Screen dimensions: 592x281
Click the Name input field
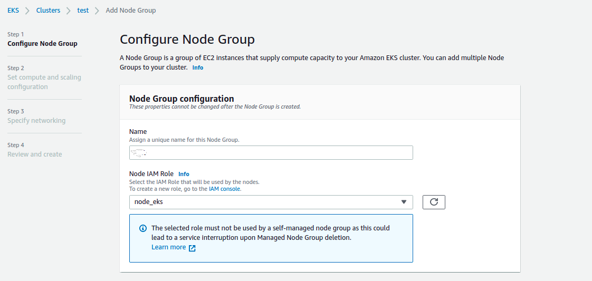coord(271,153)
